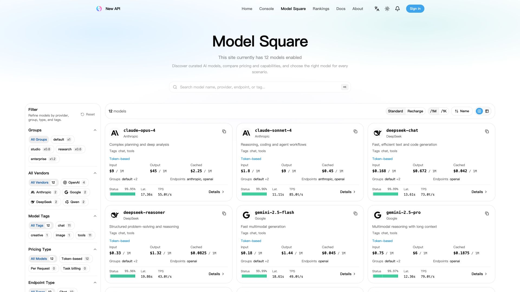The image size is (520, 292).
Task: Filter by the studio x0.8 group
Action: point(41,149)
